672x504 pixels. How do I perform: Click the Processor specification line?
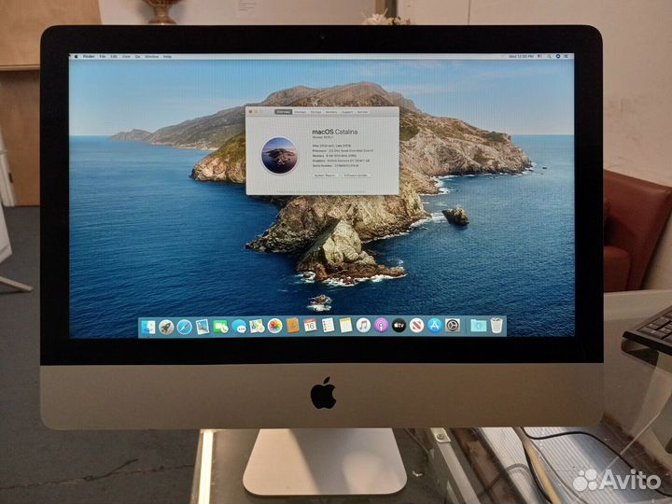(343, 151)
